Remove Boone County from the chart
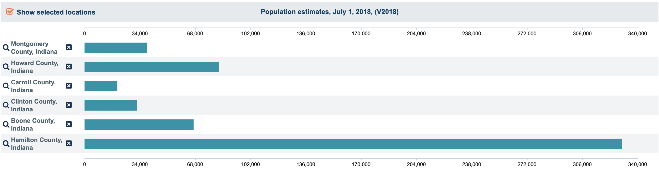The image size is (659, 176). pos(69,124)
